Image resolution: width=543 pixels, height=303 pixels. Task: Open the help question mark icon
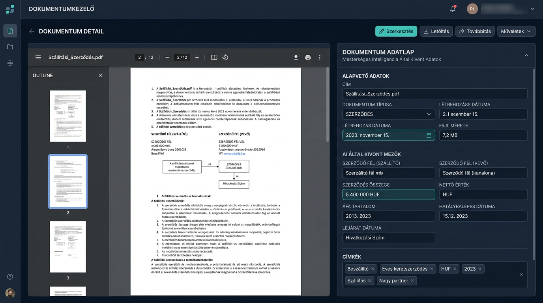click(10, 277)
